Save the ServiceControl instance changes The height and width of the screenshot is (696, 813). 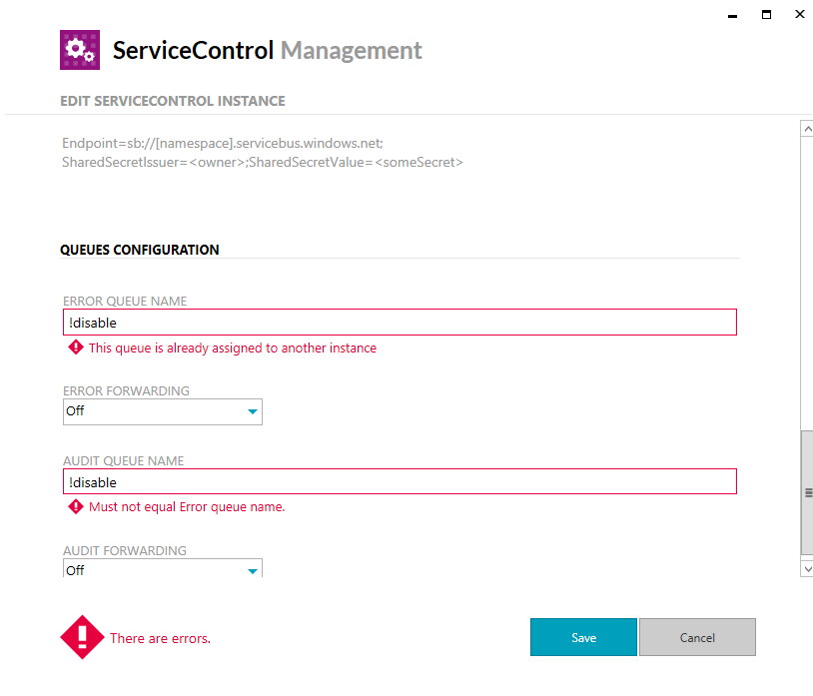pos(583,637)
